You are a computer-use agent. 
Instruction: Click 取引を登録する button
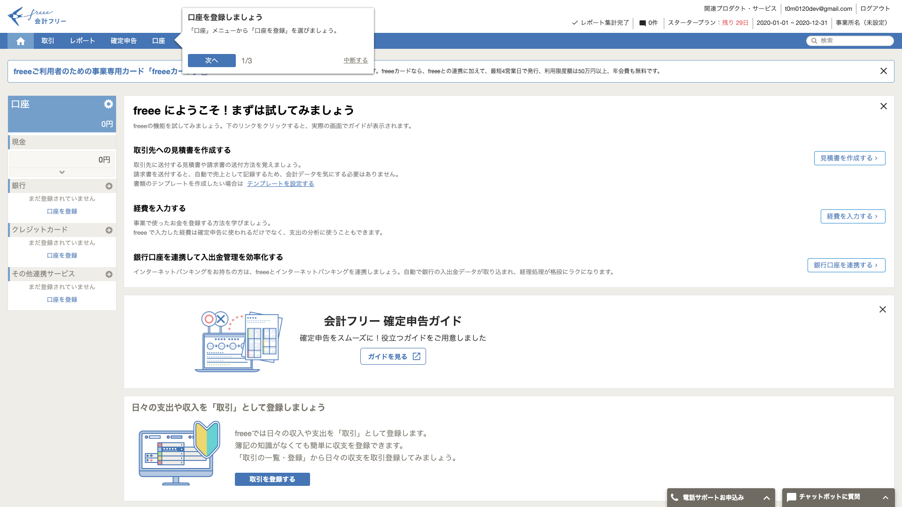272,479
